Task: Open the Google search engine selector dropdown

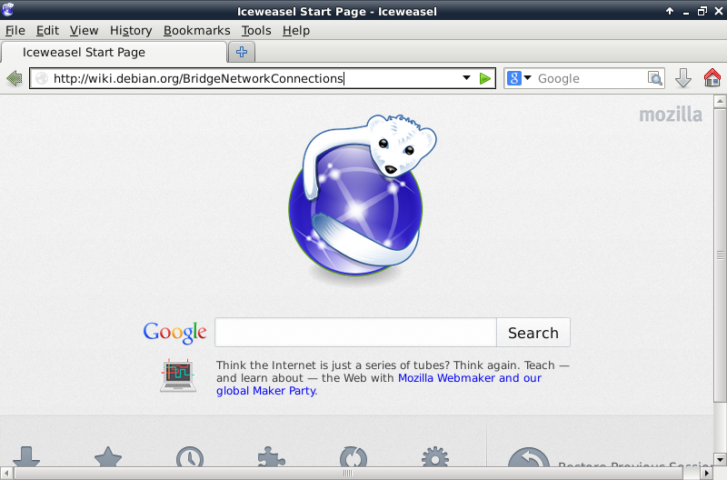Action: tap(519, 78)
